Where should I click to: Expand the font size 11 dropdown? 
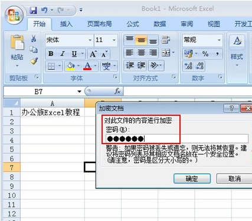pos(114,40)
